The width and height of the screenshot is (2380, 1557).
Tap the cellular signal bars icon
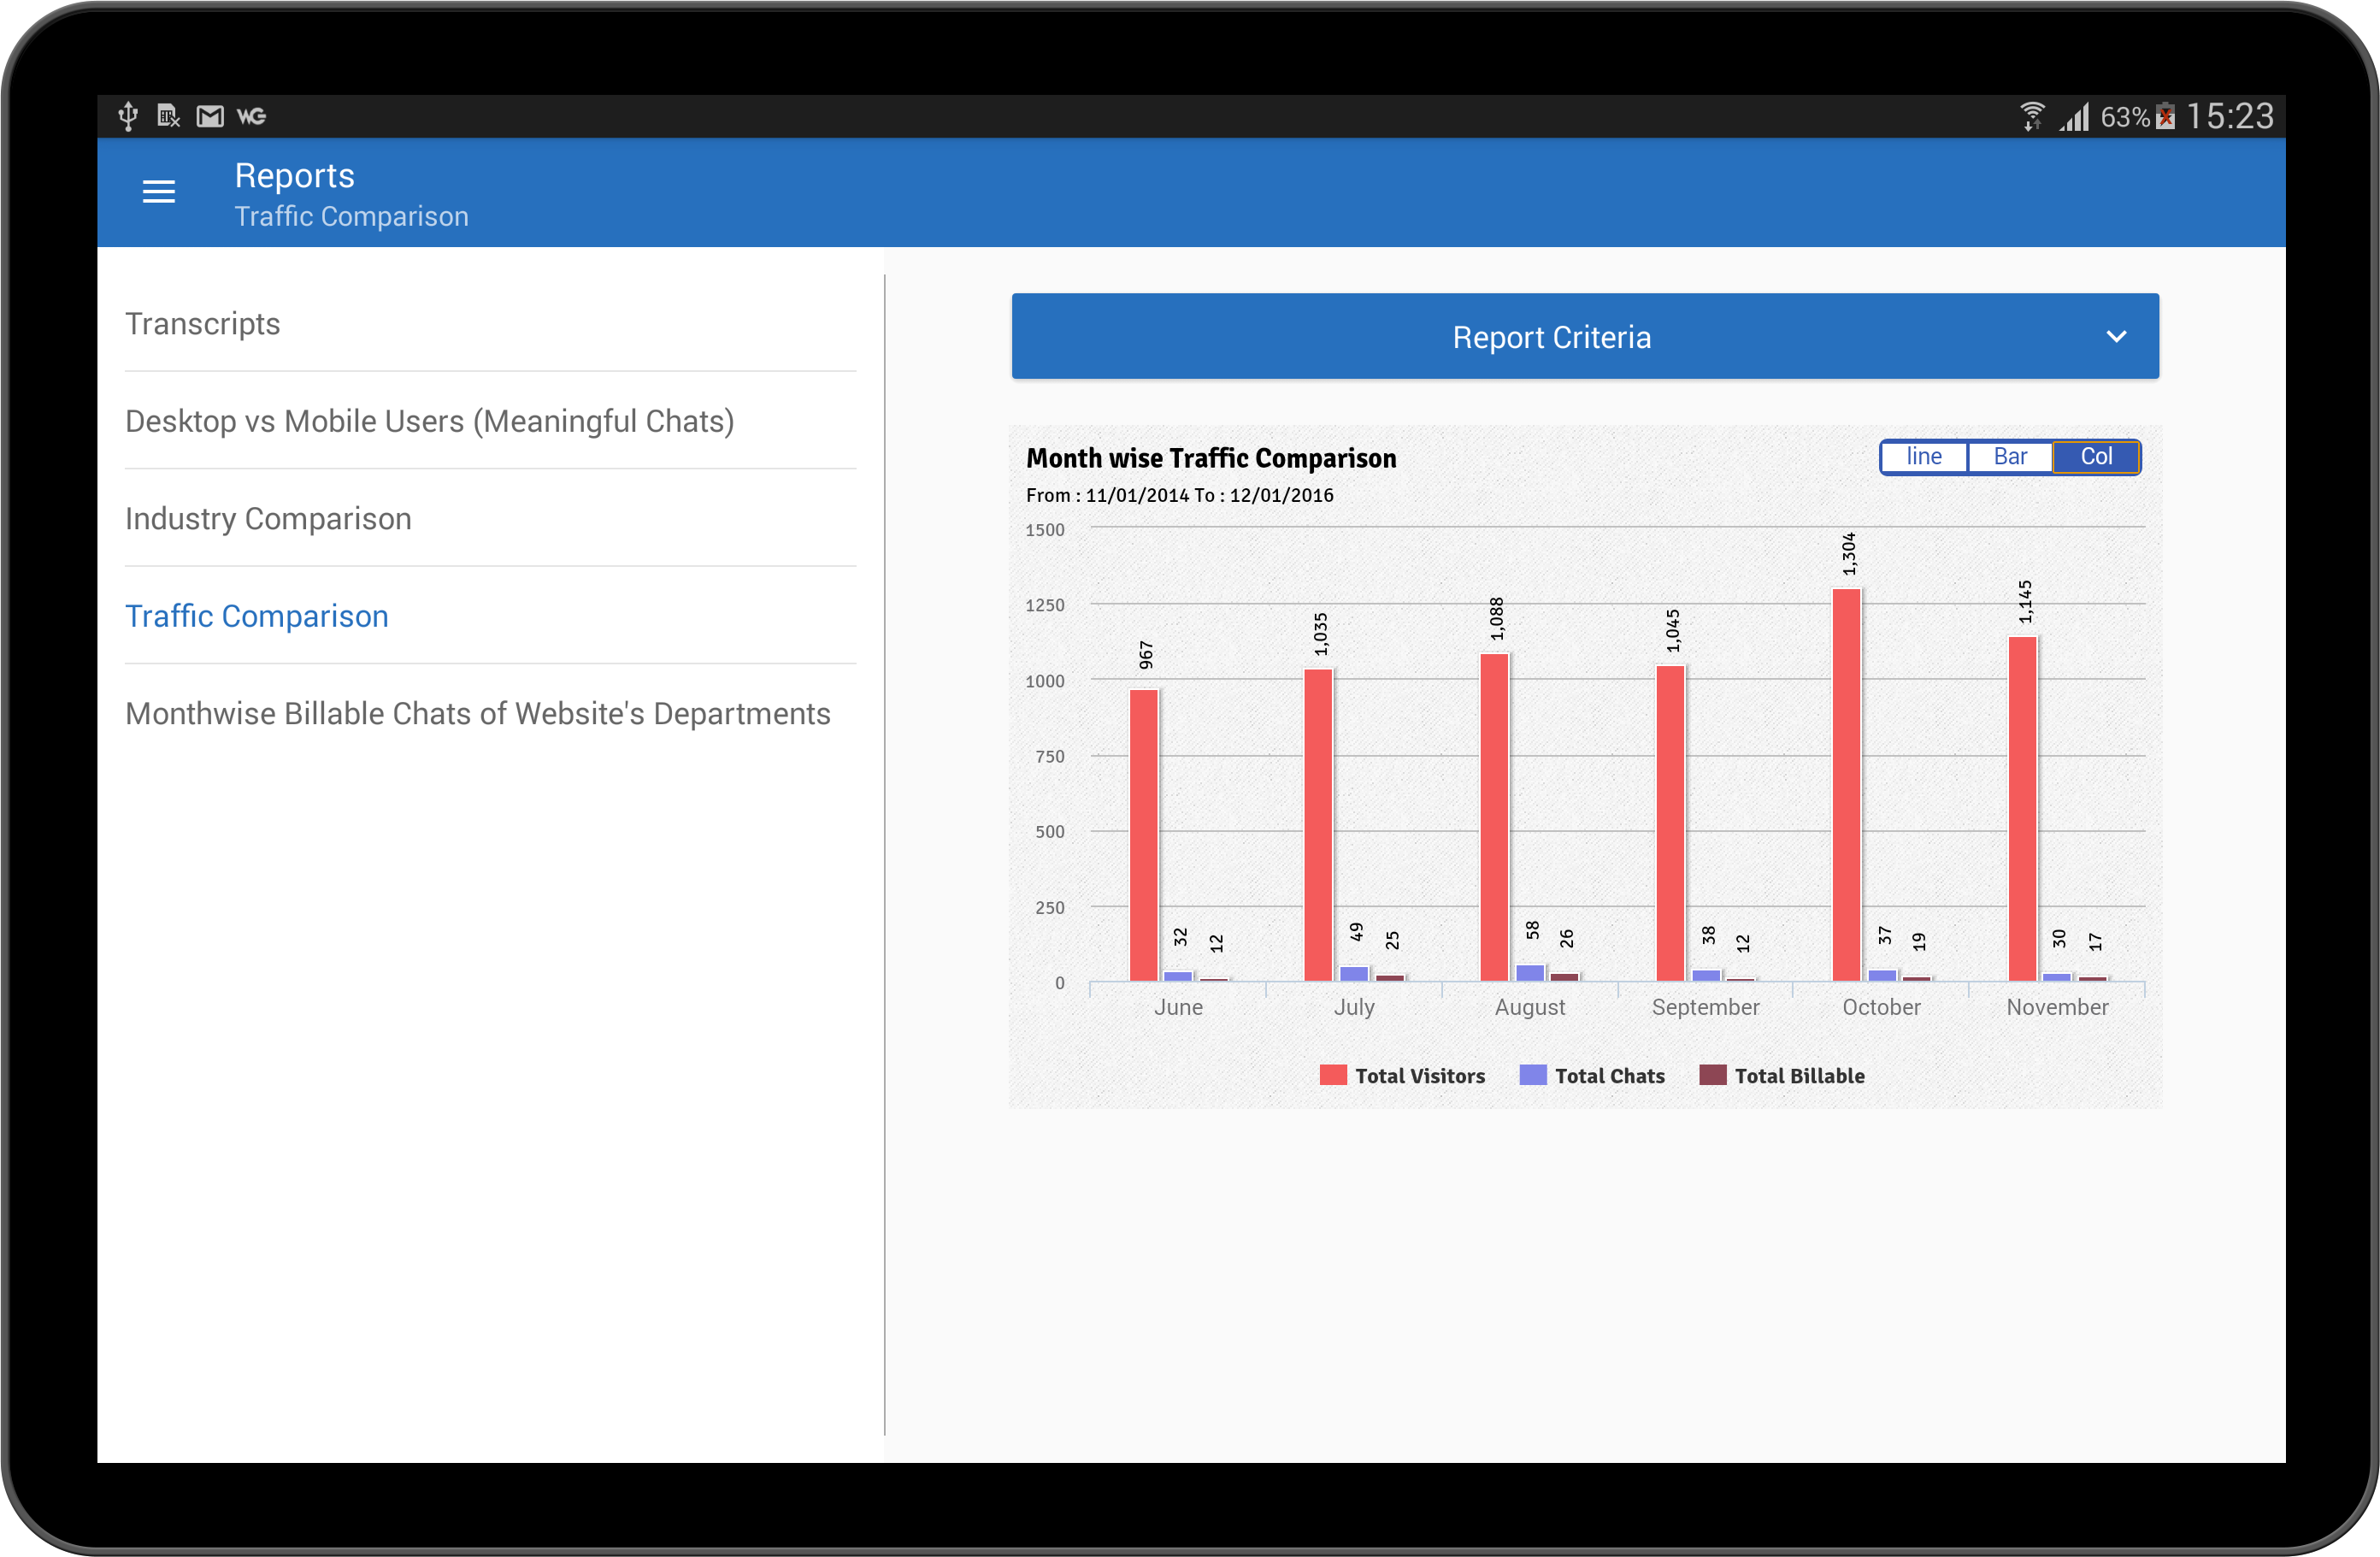[x=2075, y=117]
